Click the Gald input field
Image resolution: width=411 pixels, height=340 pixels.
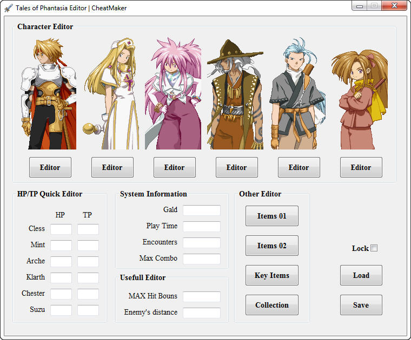click(x=201, y=210)
